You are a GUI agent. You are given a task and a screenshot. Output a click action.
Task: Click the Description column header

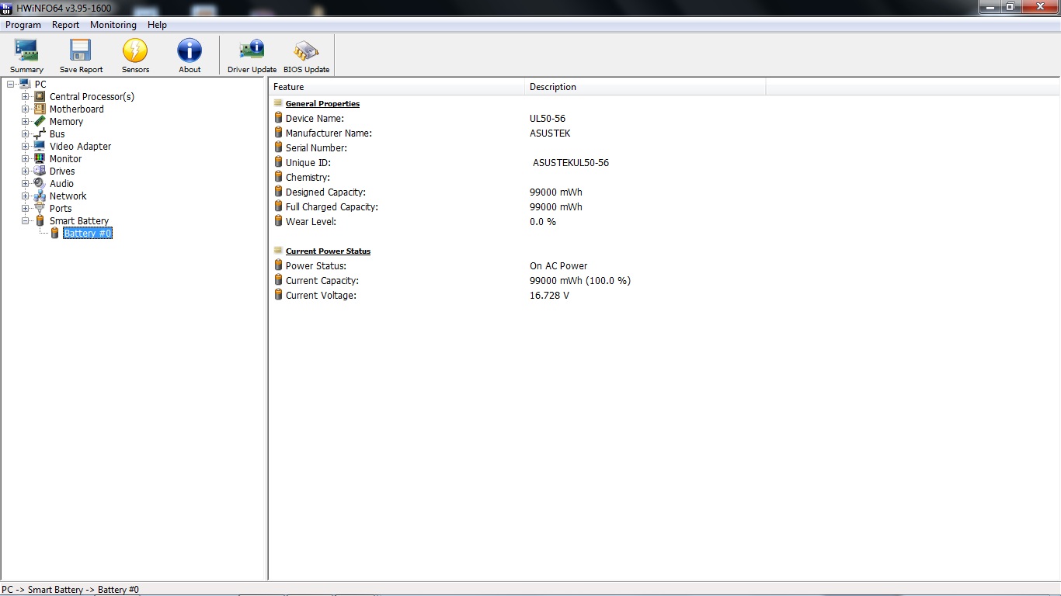[645, 87]
